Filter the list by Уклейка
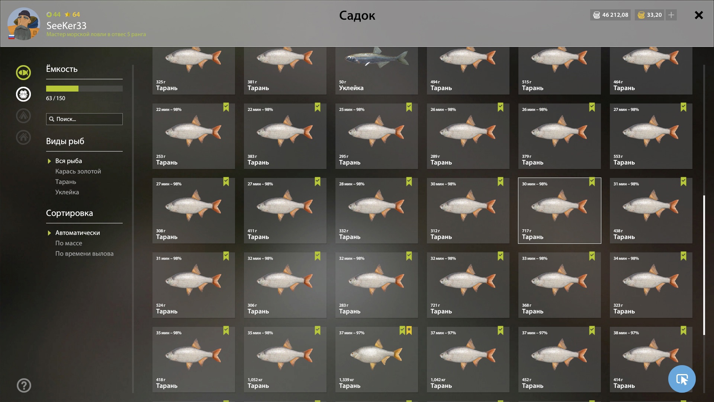Screen dimensions: 714x402 coord(67,192)
